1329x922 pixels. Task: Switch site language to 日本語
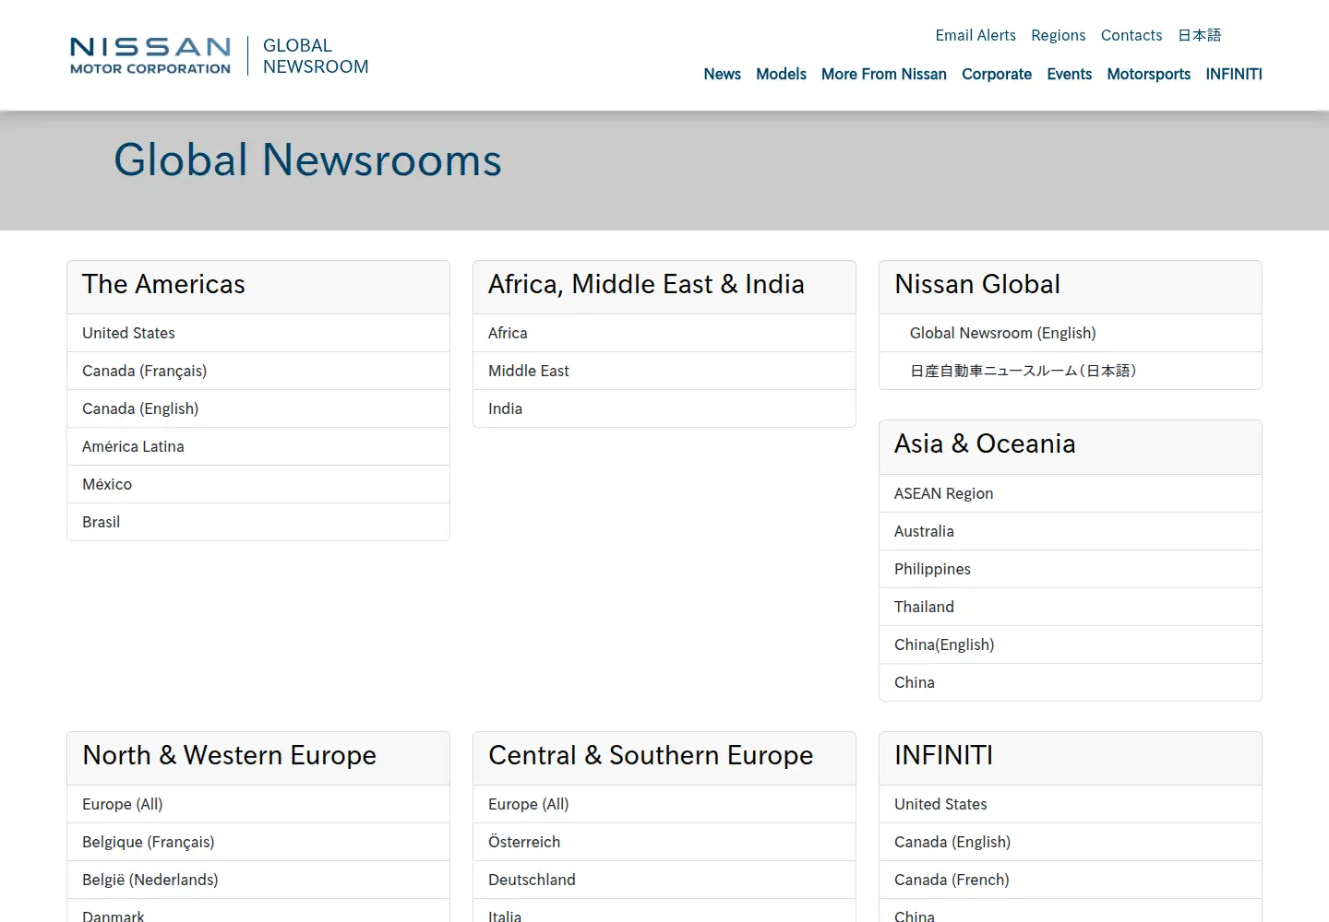[1200, 35]
